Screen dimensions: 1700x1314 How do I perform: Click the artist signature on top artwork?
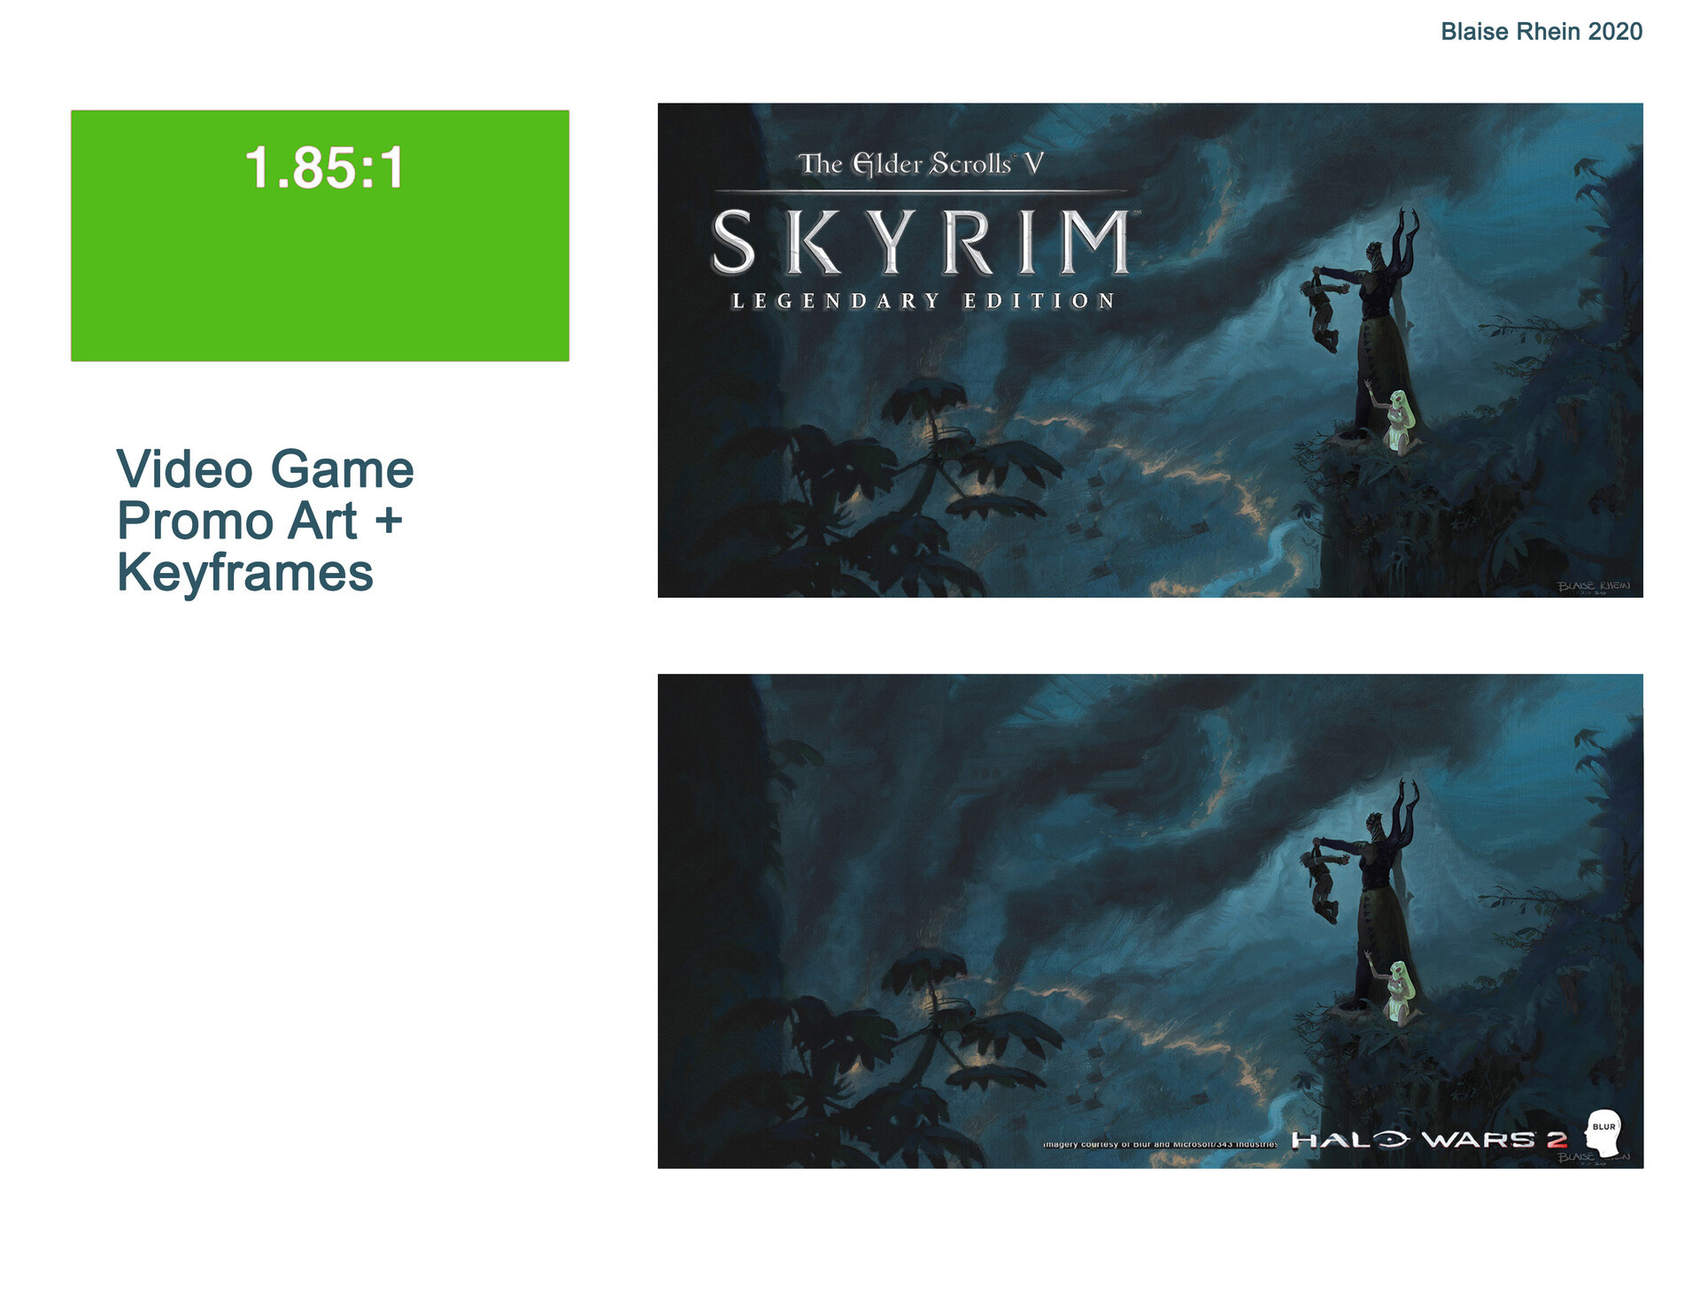click(x=1594, y=587)
